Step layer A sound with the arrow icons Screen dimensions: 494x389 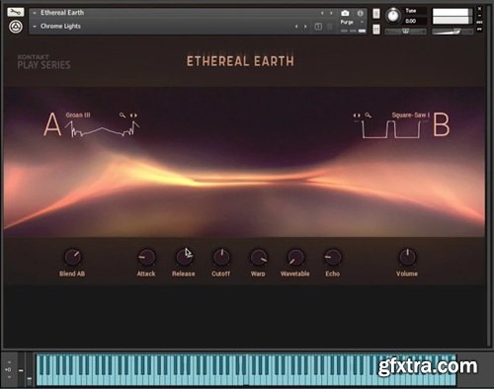pyautogui.click(x=133, y=116)
